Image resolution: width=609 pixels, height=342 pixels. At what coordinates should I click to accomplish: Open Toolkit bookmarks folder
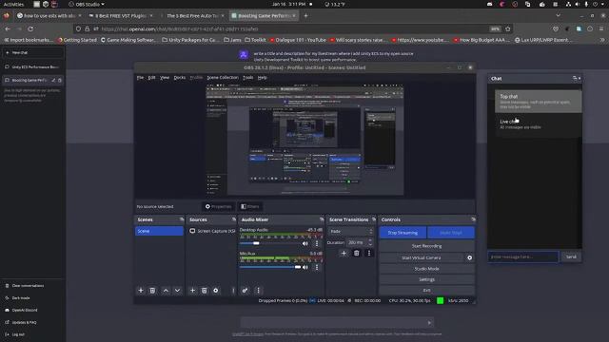pos(255,40)
